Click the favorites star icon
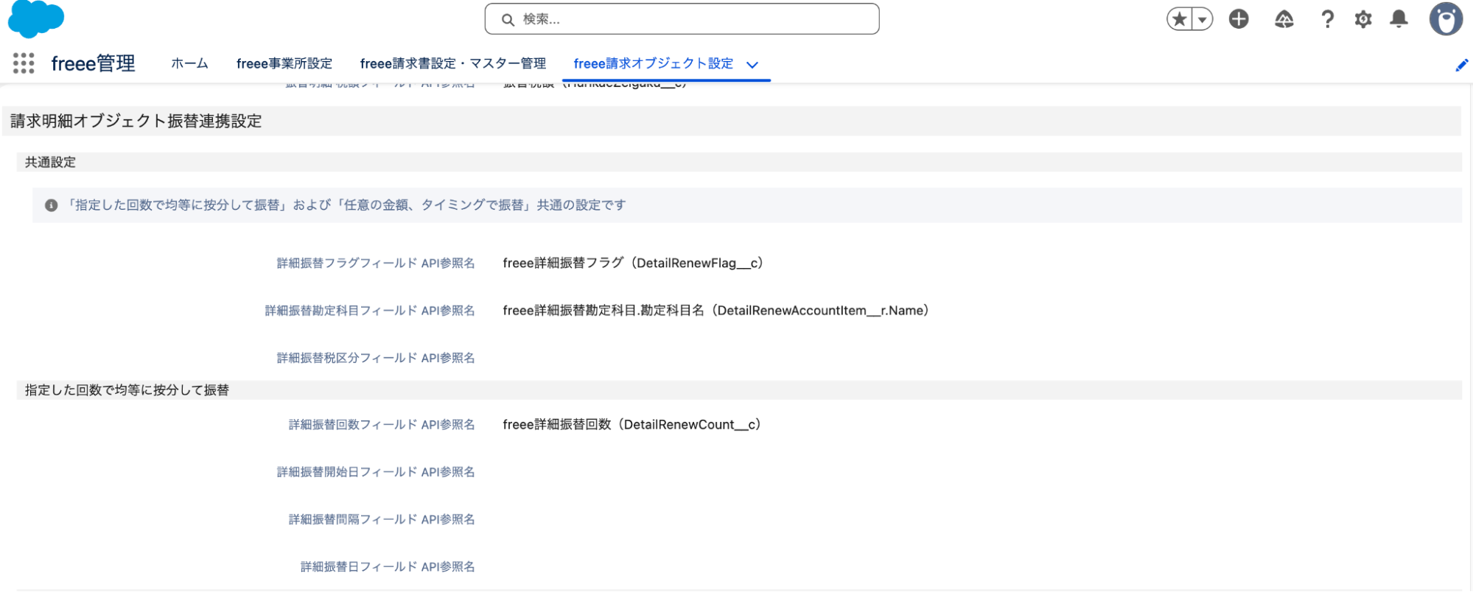The height and width of the screenshot is (592, 1473). point(1180,19)
